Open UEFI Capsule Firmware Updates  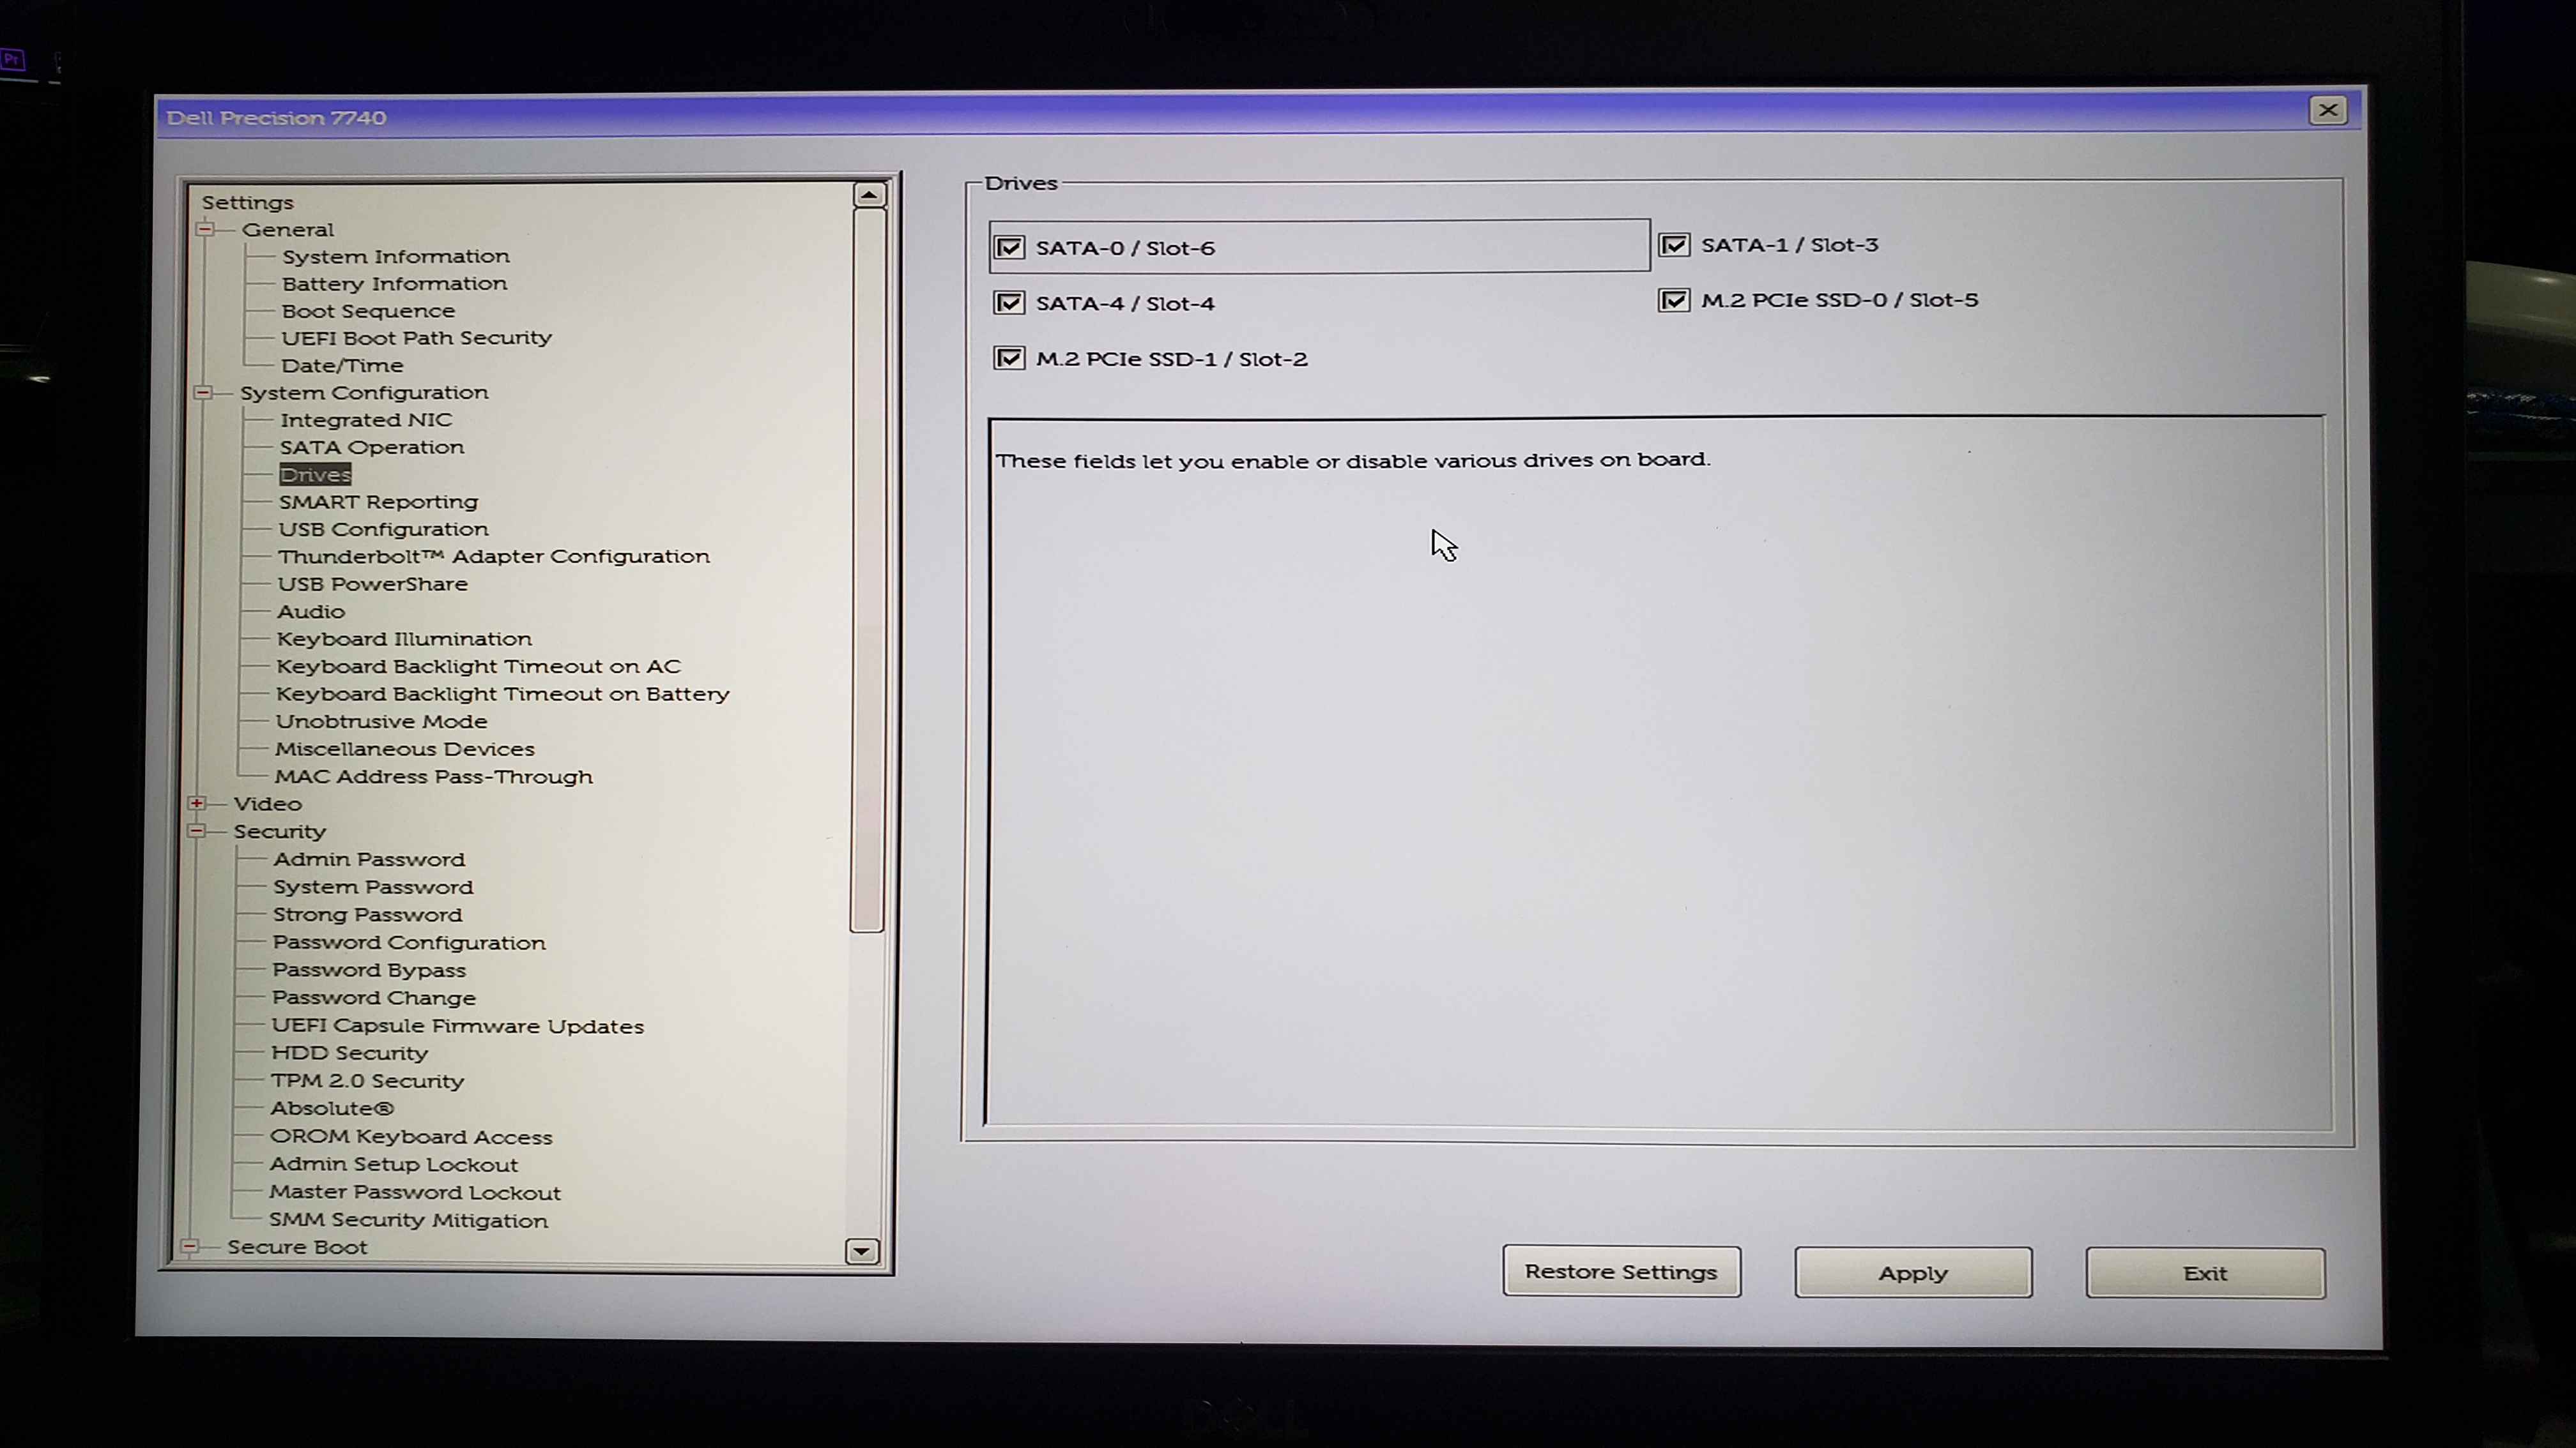[457, 1025]
